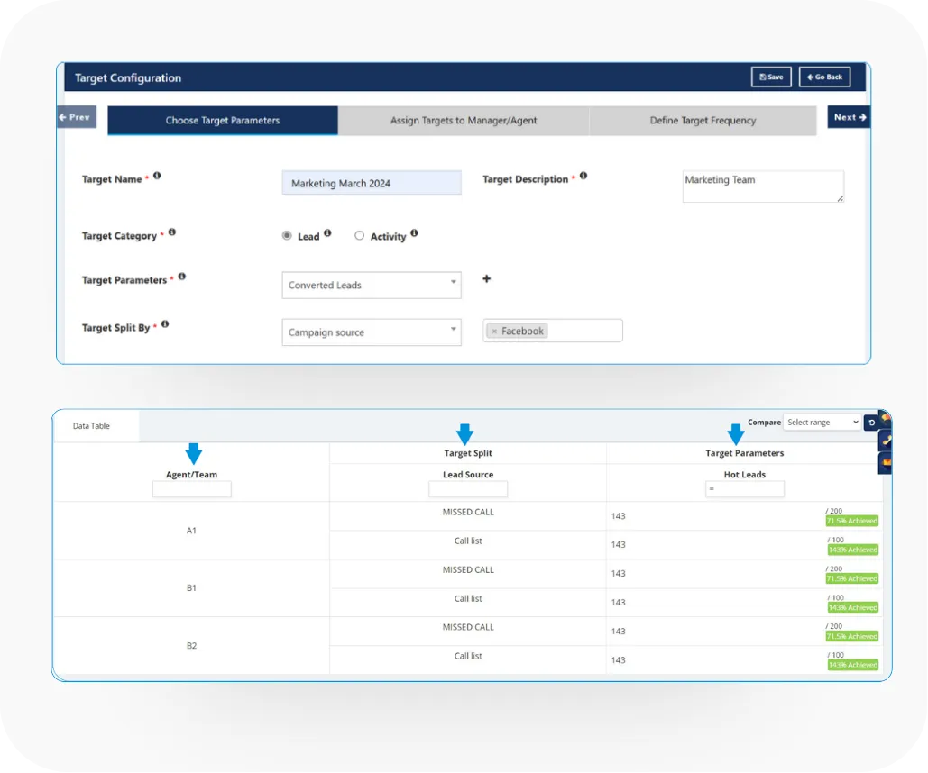Click the plus icon to add parameter
This screenshot has width=928, height=773.
tap(486, 278)
